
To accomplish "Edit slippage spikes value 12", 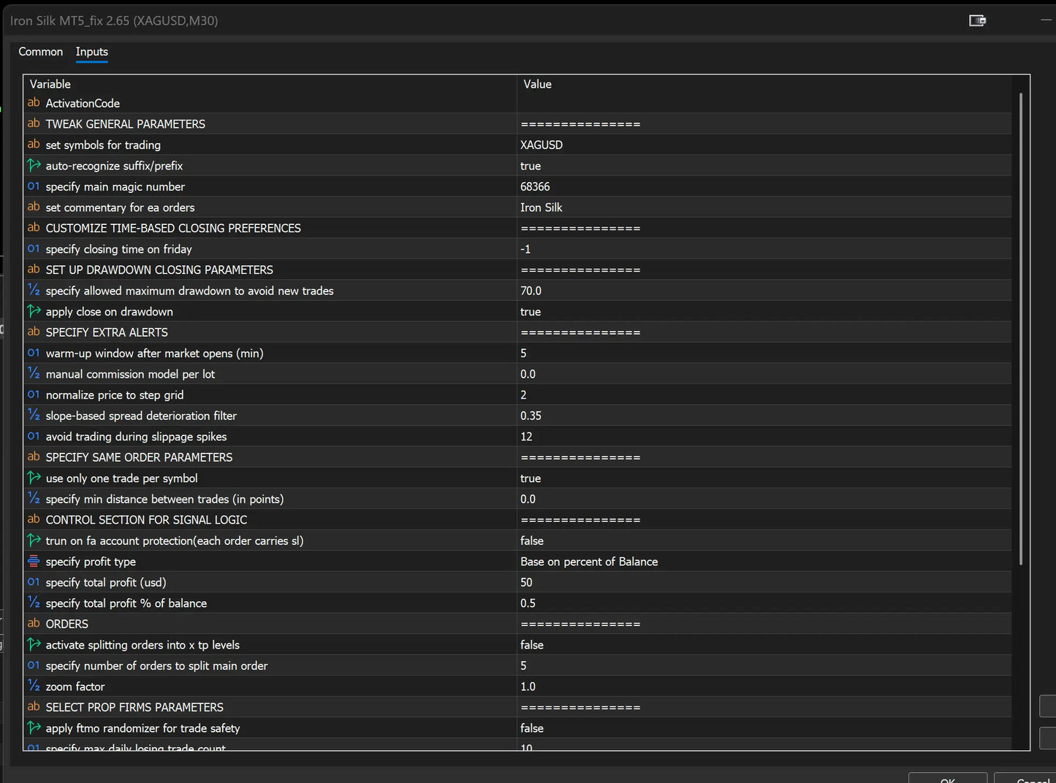I will 764,436.
